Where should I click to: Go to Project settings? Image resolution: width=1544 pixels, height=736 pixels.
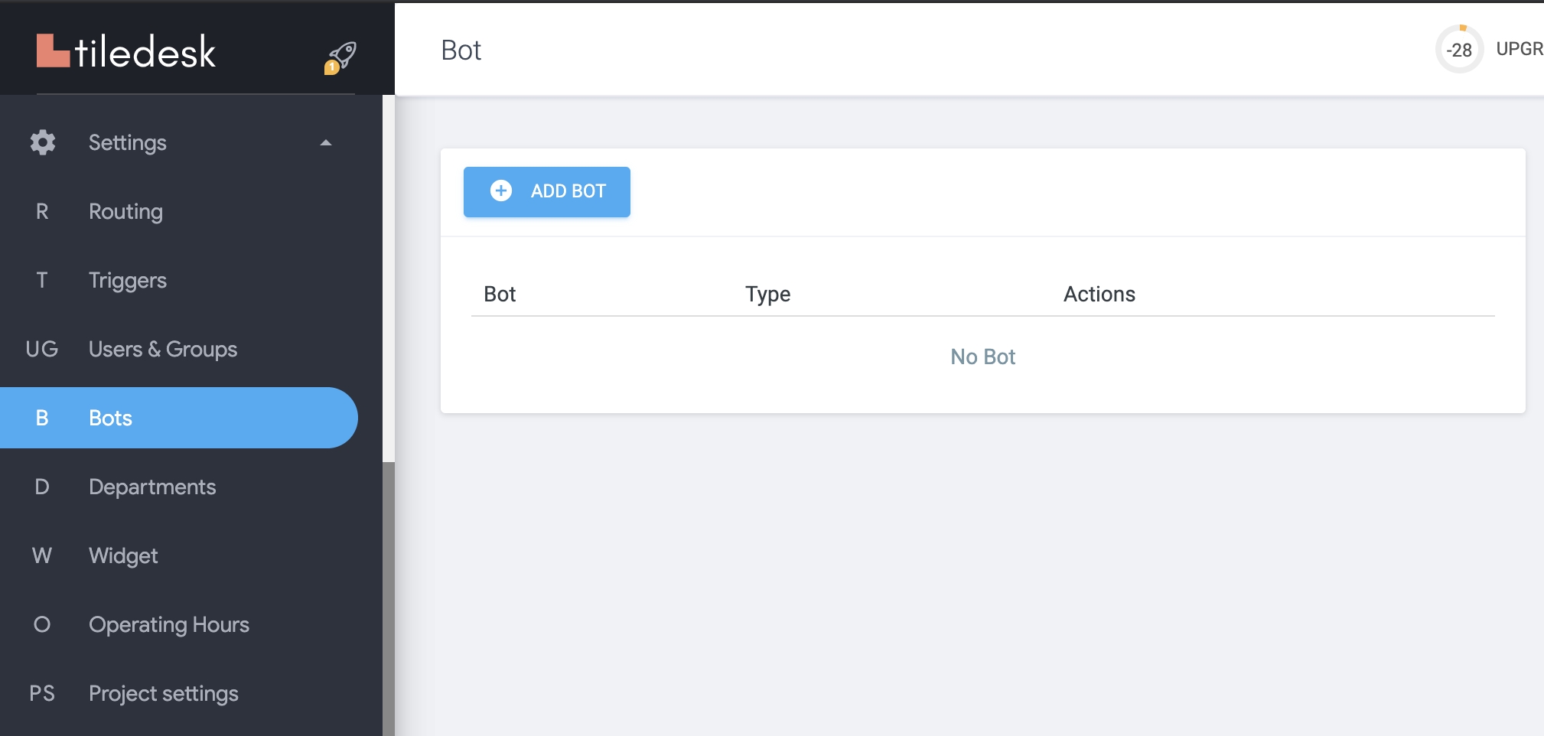163,693
